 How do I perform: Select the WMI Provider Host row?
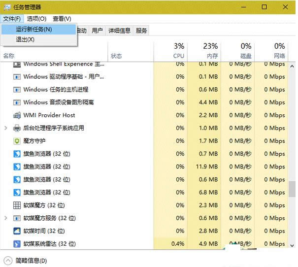pos(144,115)
